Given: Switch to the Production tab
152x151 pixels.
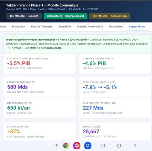Looking at the screenshot, I should 18,27.
